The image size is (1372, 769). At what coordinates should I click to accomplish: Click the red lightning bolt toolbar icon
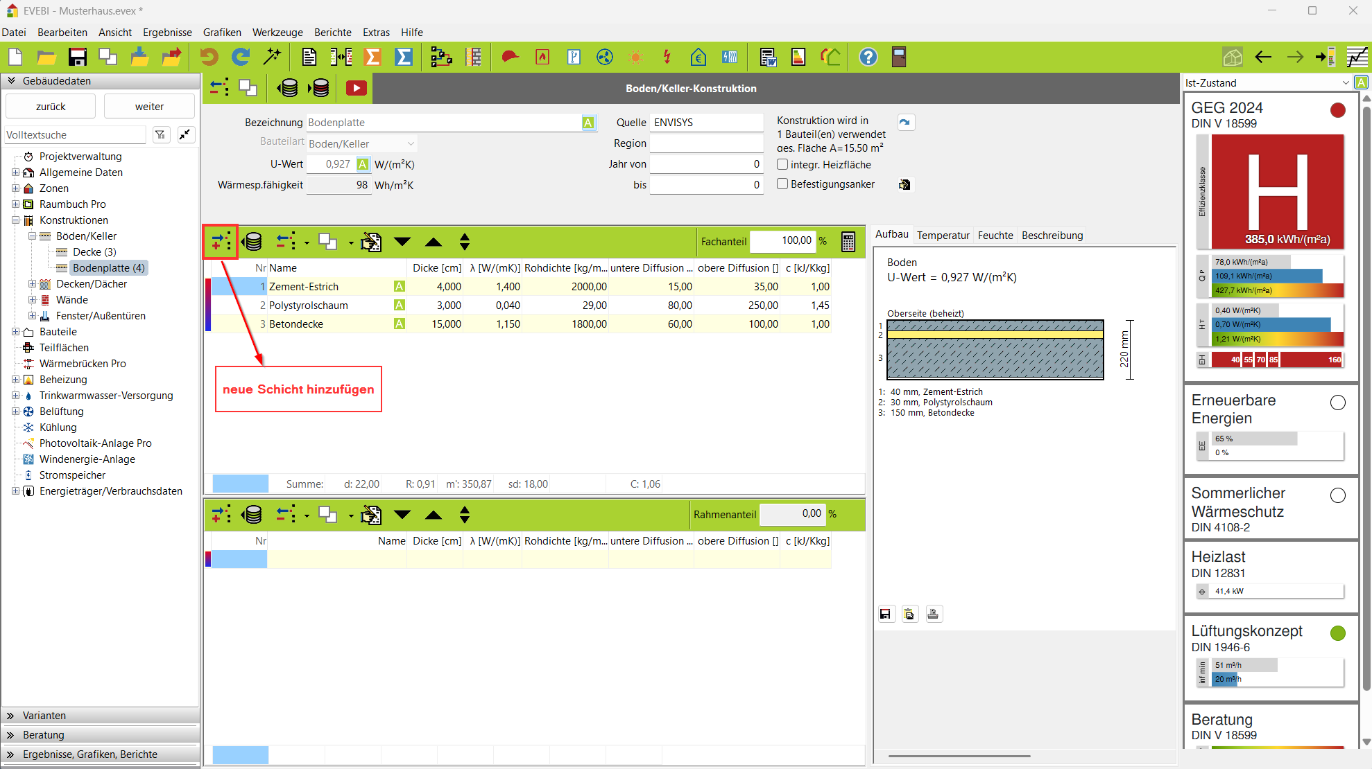click(x=667, y=58)
